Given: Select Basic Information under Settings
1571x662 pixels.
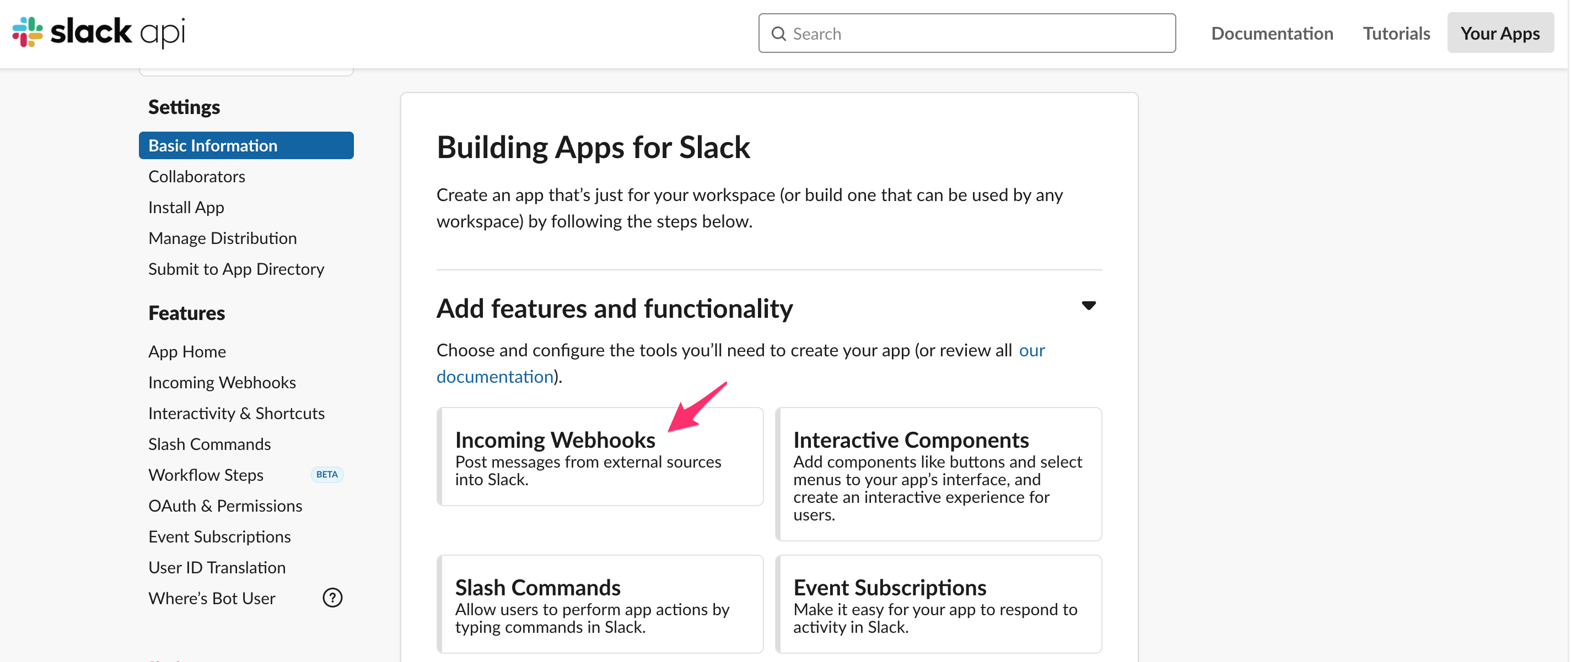Looking at the screenshot, I should click(212, 145).
